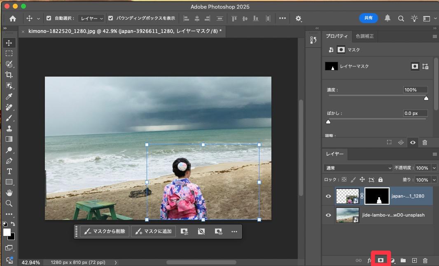Open the notifications bell
This screenshot has width=439, height=266.
pyautogui.click(x=388, y=18)
